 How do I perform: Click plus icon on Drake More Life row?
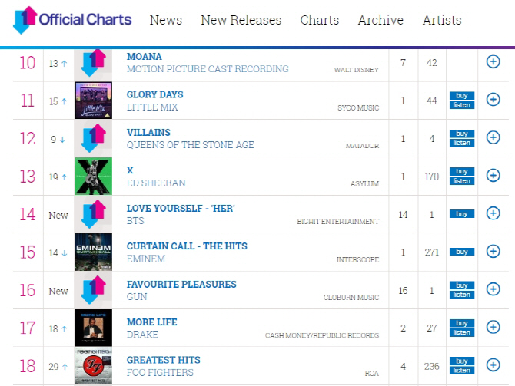coord(493,327)
